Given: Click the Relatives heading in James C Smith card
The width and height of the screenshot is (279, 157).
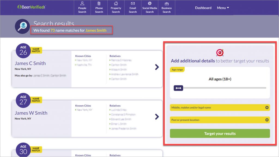Looking at the screenshot, I should coord(115,56).
